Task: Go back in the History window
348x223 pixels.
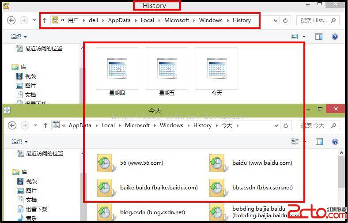Action: 11,20
